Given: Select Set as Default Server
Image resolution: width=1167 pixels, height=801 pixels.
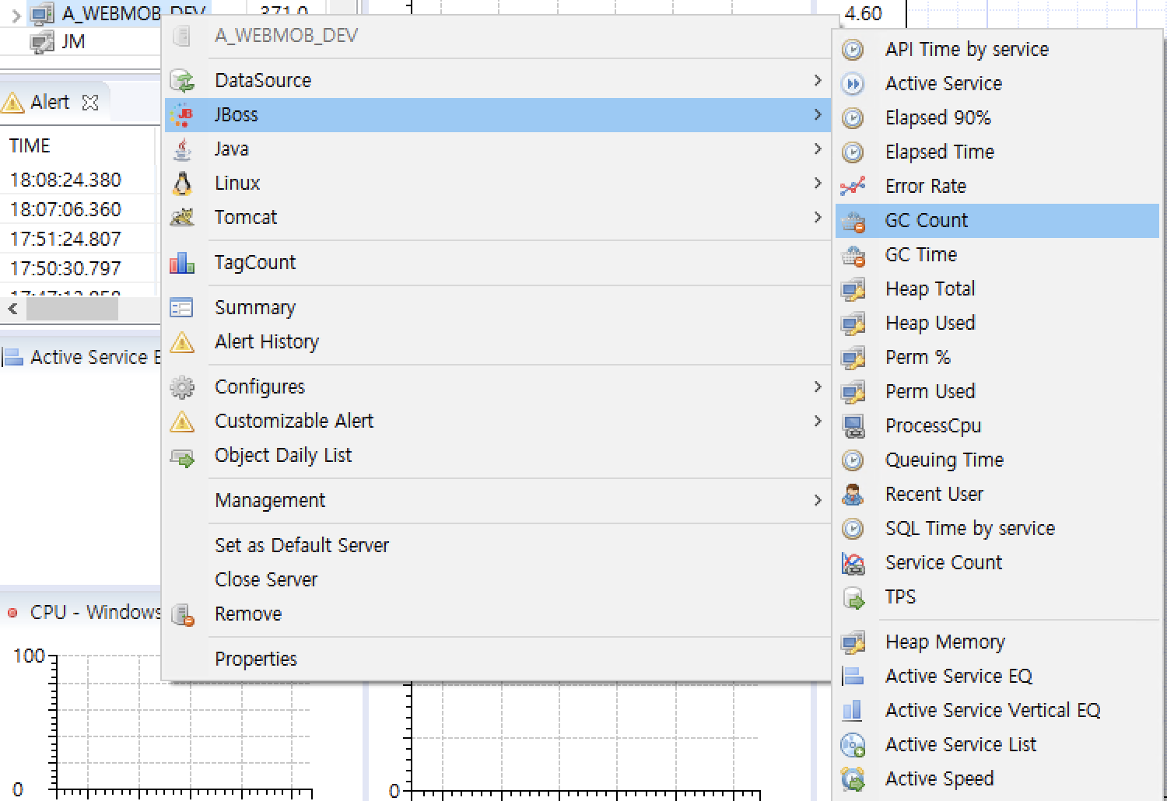Looking at the screenshot, I should point(498,545).
